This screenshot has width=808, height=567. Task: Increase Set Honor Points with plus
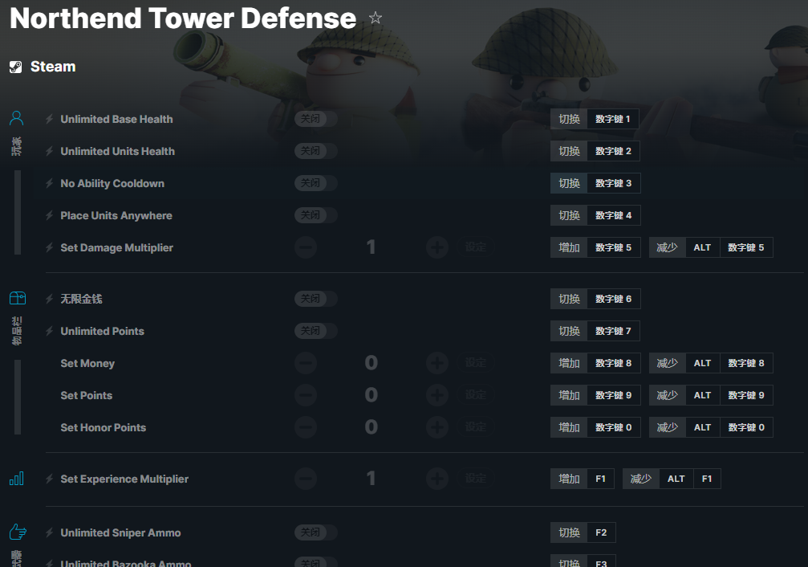pyautogui.click(x=437, y=426)
